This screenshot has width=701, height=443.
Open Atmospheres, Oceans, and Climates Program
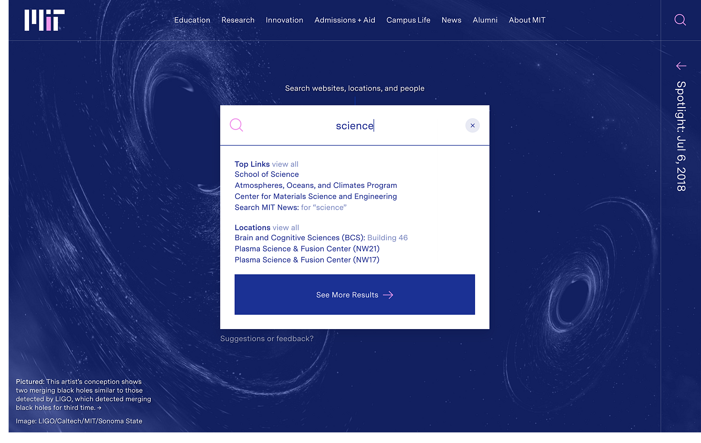click(316, 185)
